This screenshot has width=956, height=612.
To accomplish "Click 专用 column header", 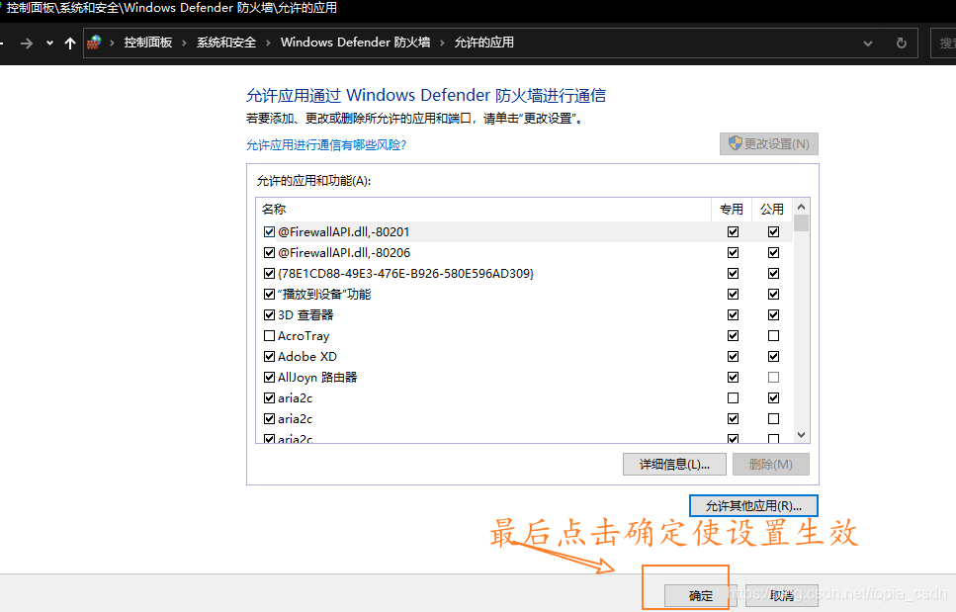I will pyautogui.click(x=732, y=209).
